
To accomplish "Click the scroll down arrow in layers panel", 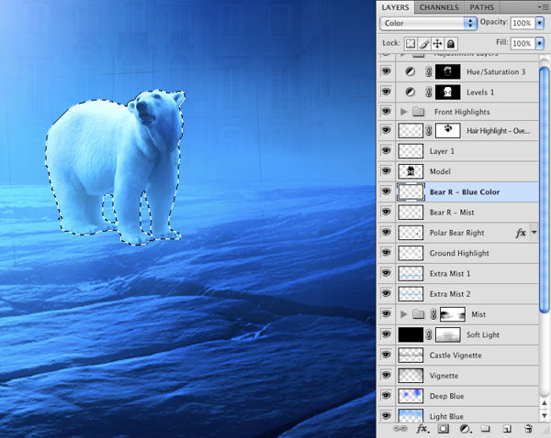I will pos(545,416).
